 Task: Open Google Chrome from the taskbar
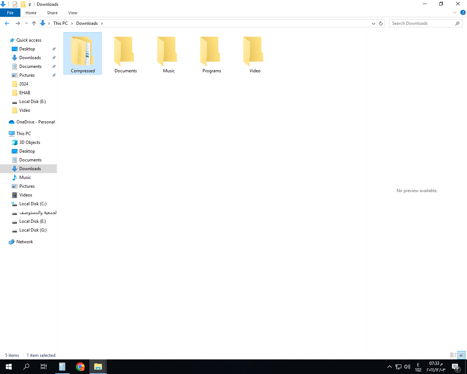(80, 366)
